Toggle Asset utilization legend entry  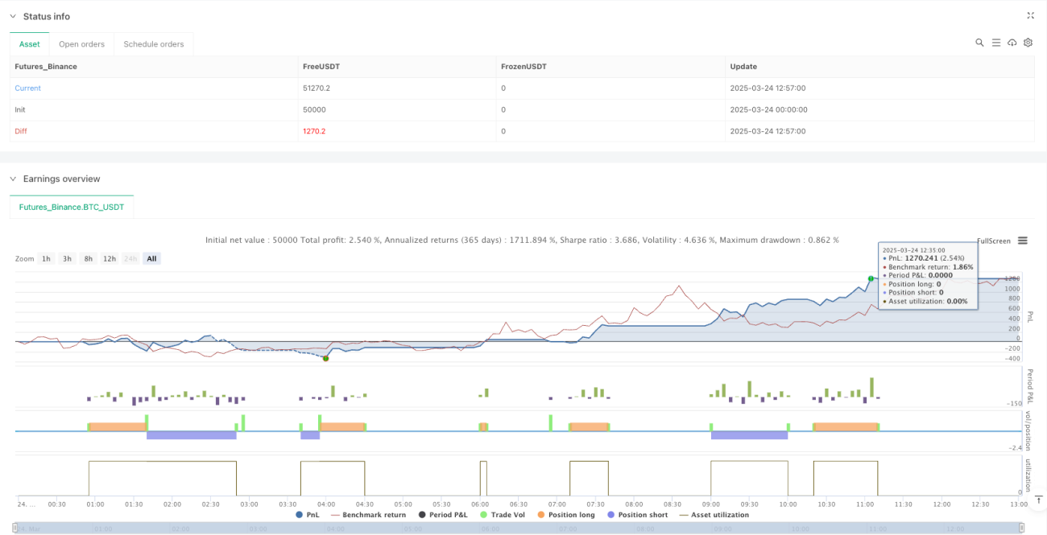pos(714,515)
